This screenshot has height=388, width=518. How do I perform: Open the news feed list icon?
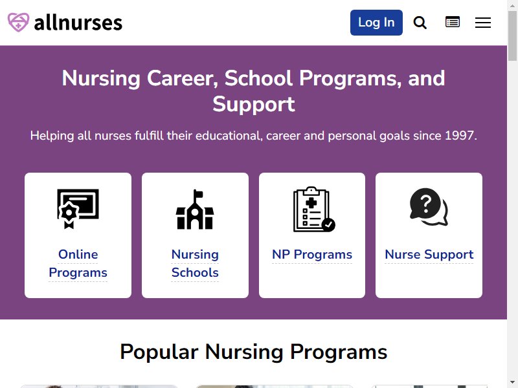click(453, 22)
